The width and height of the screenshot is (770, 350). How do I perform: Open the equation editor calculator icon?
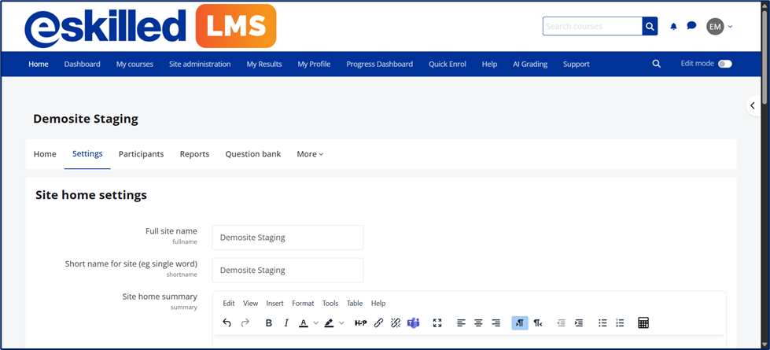[643, 323]
